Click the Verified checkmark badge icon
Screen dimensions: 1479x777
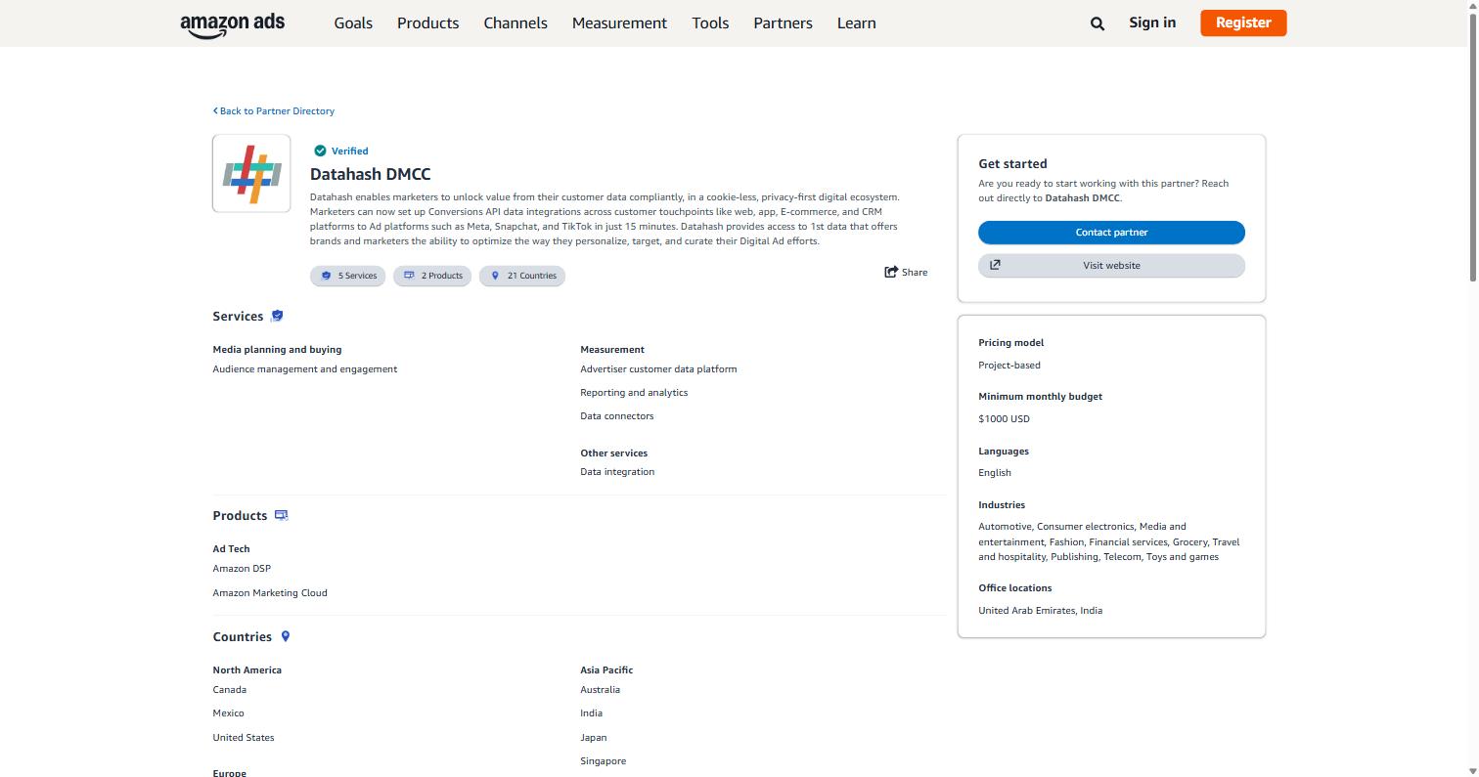click(320, 151)
